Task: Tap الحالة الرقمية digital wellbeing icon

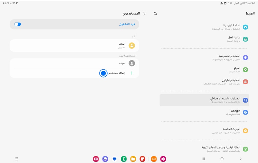Action: (245, 149)
